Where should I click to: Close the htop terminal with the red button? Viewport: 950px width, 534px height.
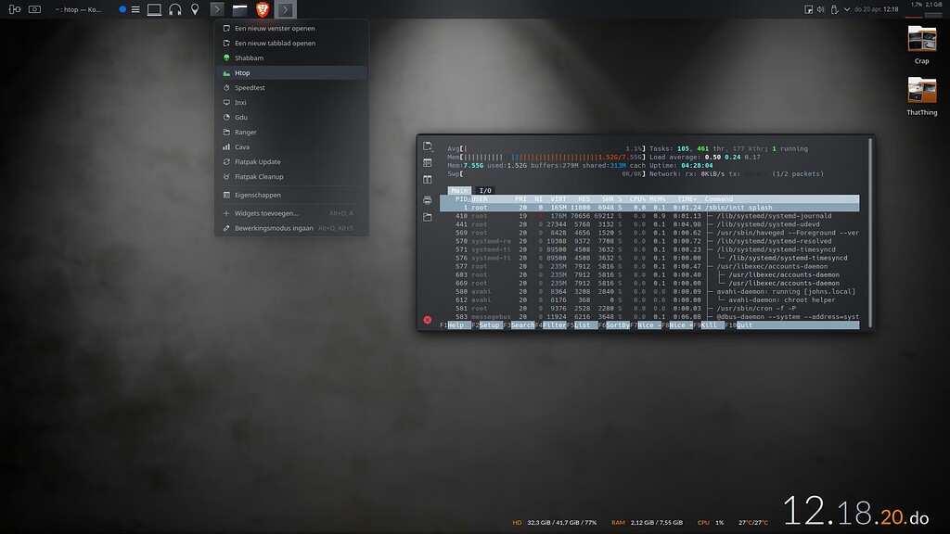point(428,320)
